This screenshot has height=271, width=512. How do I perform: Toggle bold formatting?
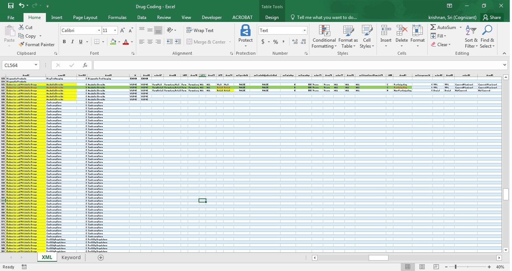(x=64, y=42)
